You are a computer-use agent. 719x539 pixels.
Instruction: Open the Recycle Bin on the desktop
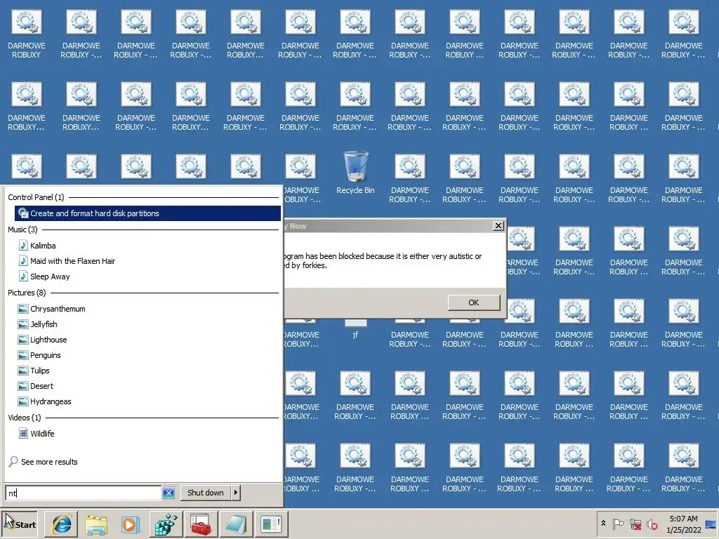[355, 173]
